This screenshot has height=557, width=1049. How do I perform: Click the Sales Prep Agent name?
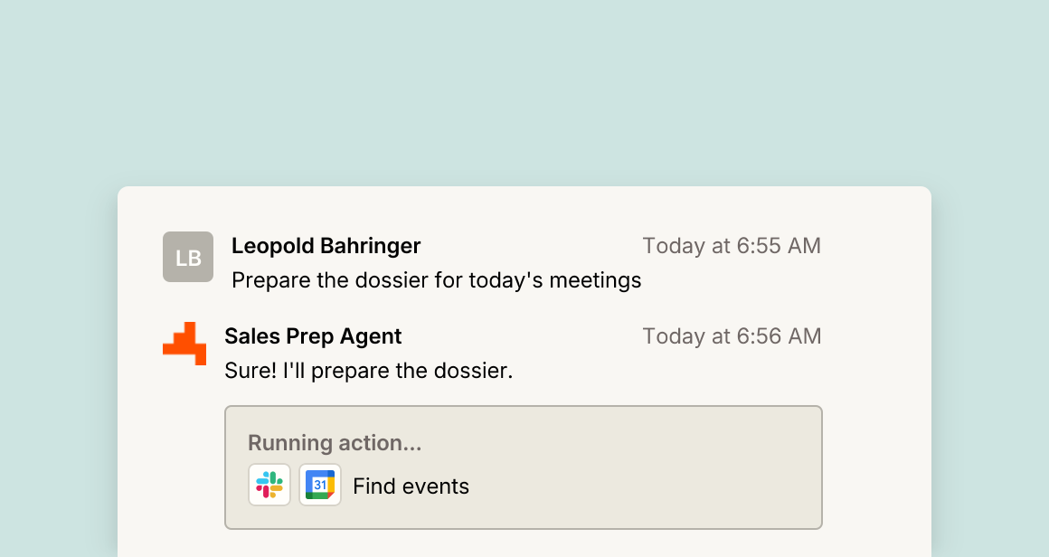(x=313, y=336)
